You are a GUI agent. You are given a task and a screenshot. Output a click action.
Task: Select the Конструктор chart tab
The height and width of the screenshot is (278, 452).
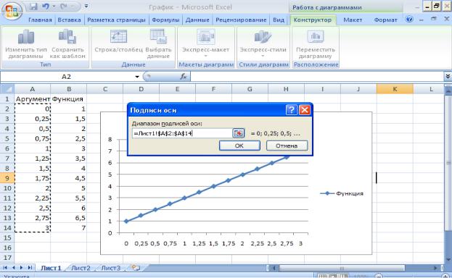coord(313,20)
